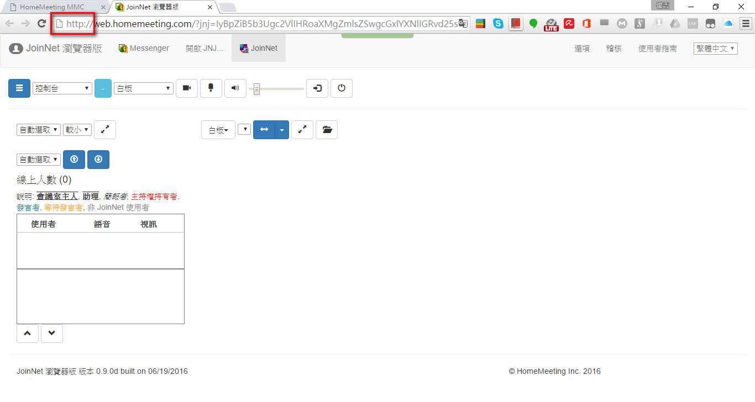The width and height of the screenshot is (755, 402).
Task: Expand the whiteboard area to fullscreen
Action: point(302,130)
